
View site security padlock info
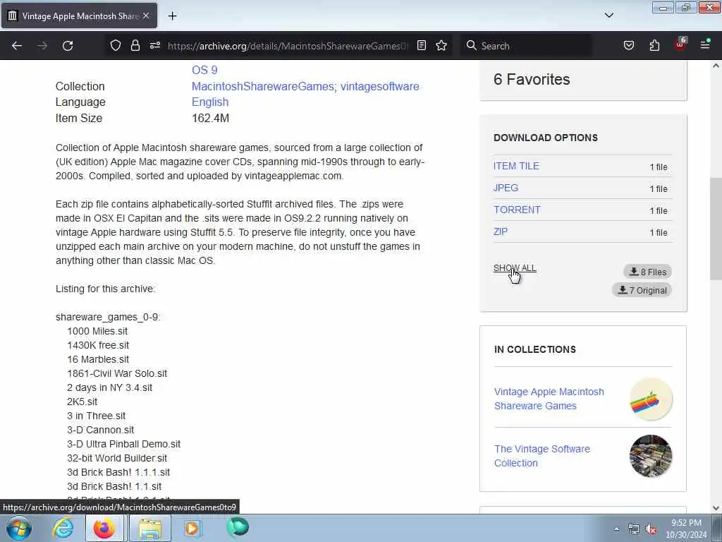tap(135, 45)
